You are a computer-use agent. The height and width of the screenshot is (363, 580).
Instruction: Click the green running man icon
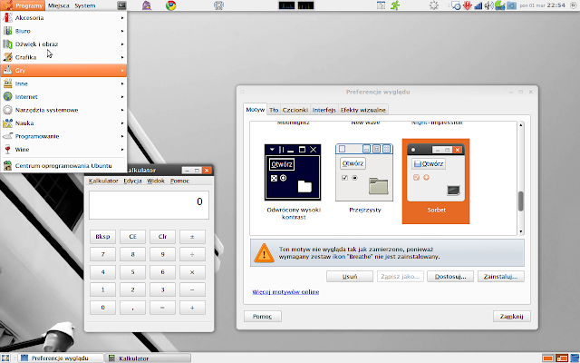tap(395, 5)
